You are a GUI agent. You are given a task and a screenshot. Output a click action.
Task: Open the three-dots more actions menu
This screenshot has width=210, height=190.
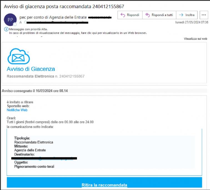[x=204, y=15]
